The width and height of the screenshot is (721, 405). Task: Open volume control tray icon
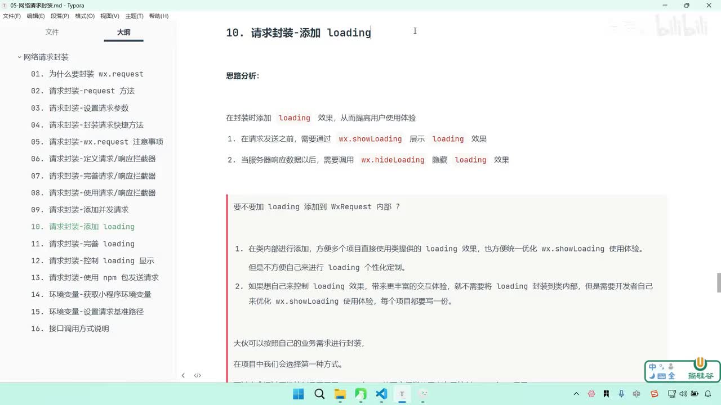point(682,394)
